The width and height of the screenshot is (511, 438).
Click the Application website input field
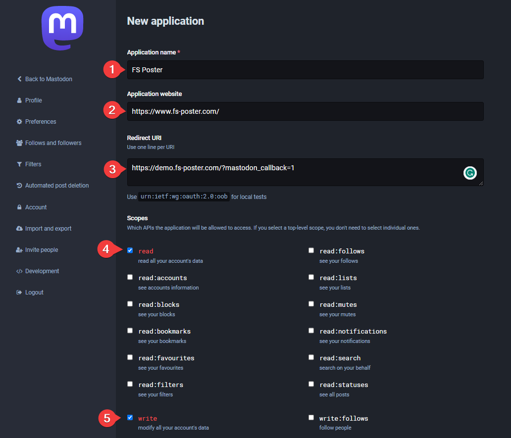pos(305,111)
